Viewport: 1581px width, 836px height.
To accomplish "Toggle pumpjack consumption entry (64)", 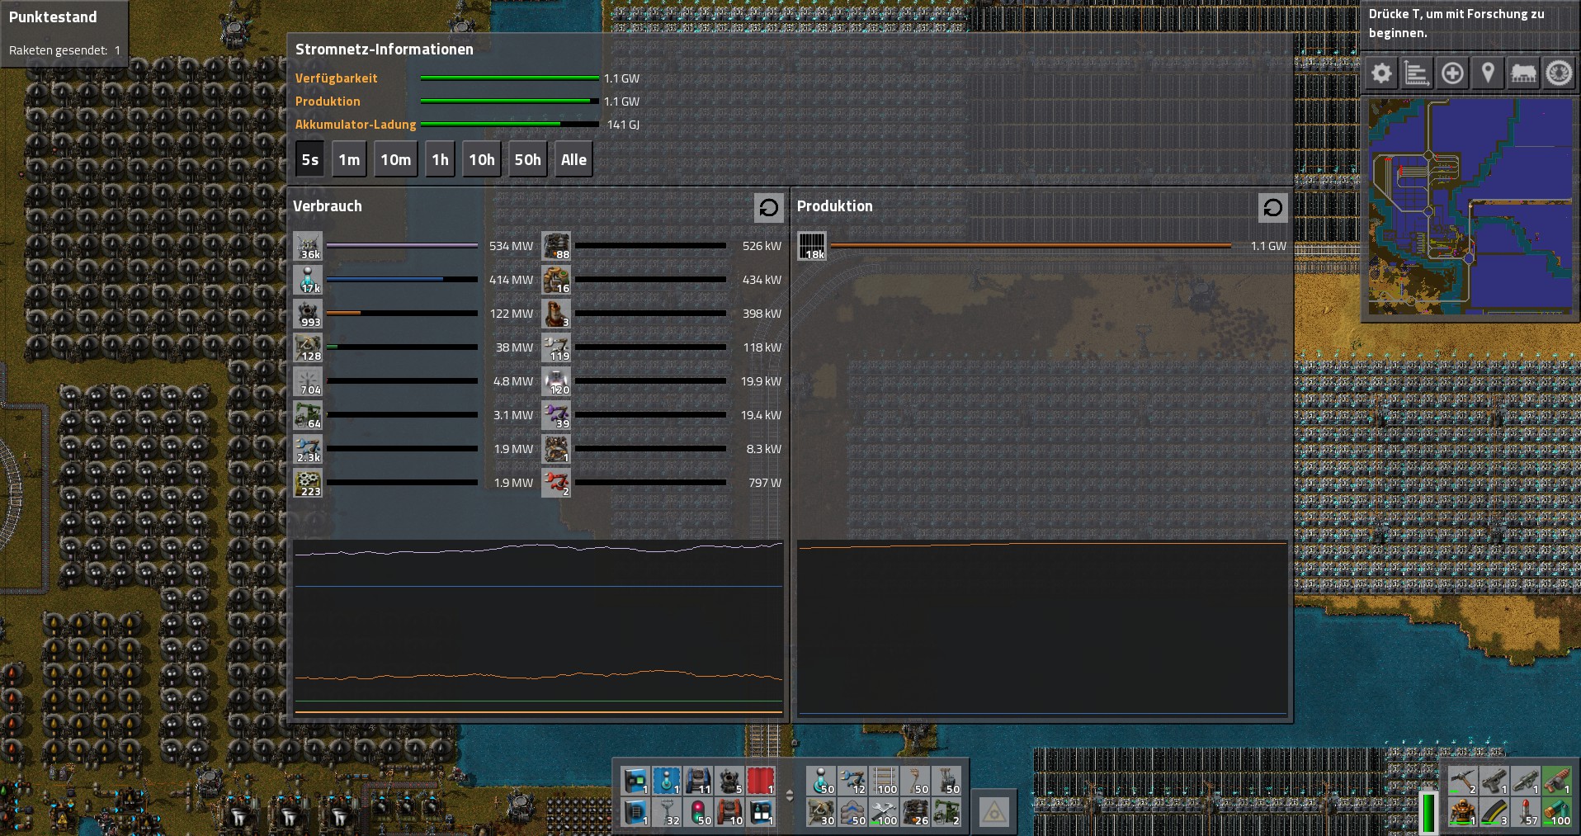I will point(308,415).
